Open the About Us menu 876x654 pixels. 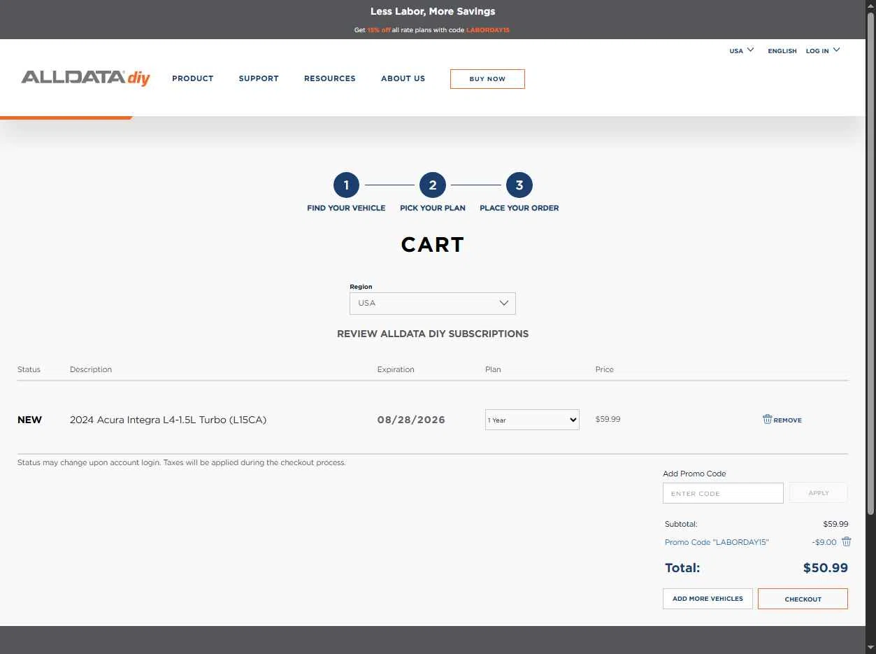403,78
